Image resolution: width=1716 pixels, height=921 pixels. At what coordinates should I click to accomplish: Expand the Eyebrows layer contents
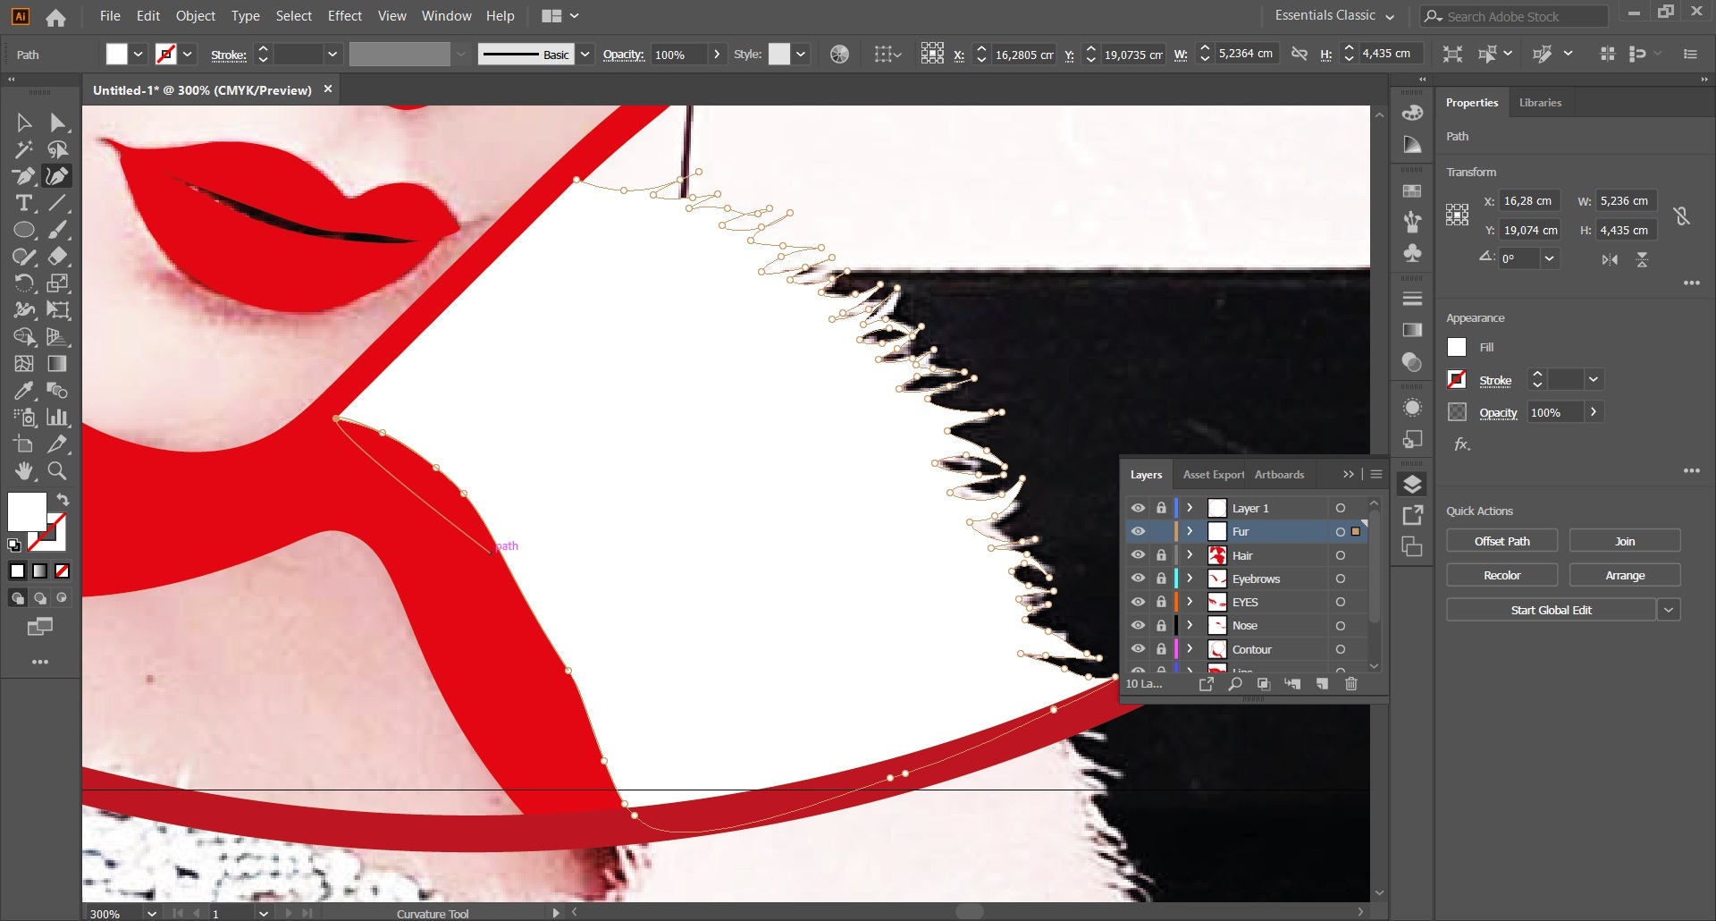(1190, 579)
